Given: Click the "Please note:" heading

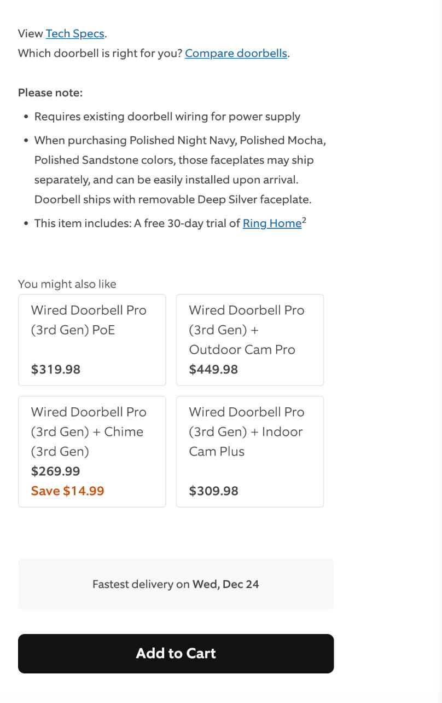Looking at the screenshot, I should (50, 93).
